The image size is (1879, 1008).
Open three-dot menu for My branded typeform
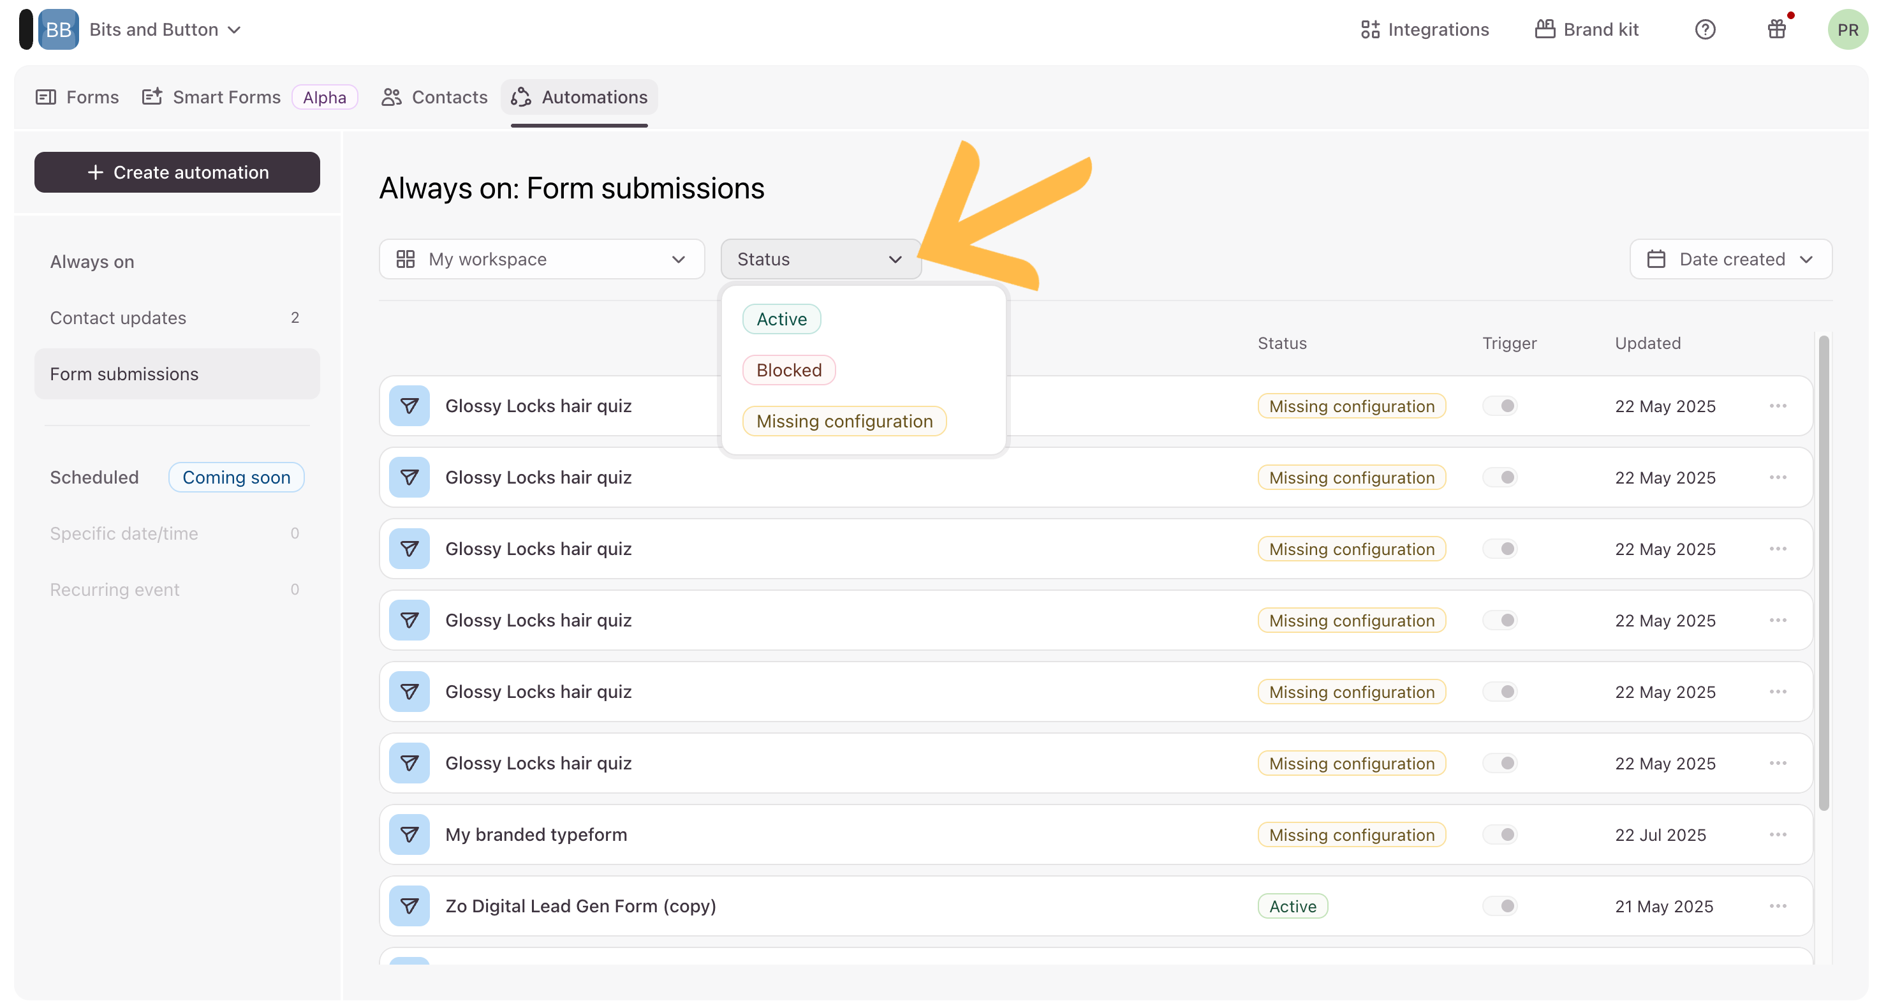(1777, 834)
